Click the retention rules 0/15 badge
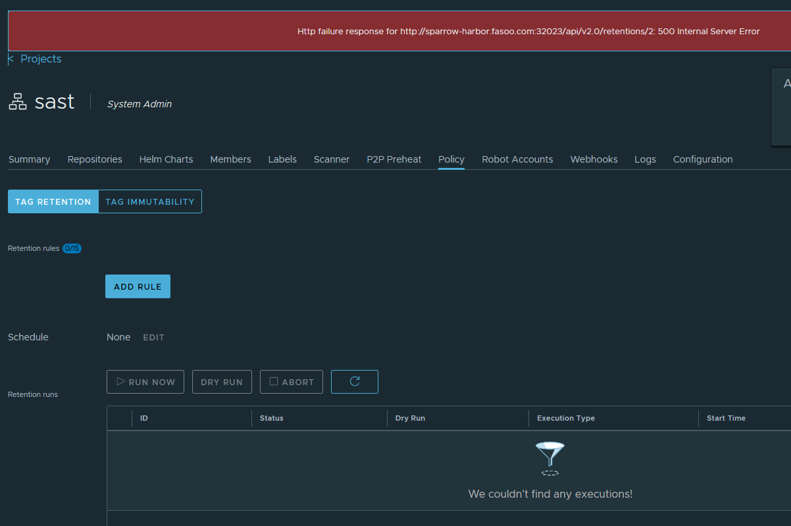 (x=72, y=248)
